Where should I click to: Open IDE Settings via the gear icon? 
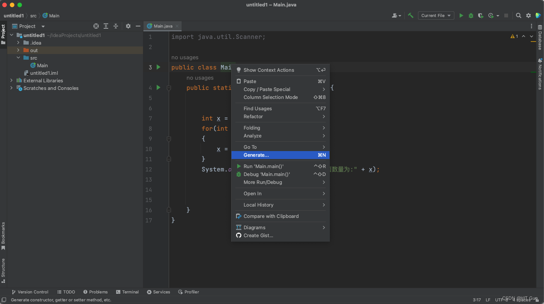coord(528,15)
